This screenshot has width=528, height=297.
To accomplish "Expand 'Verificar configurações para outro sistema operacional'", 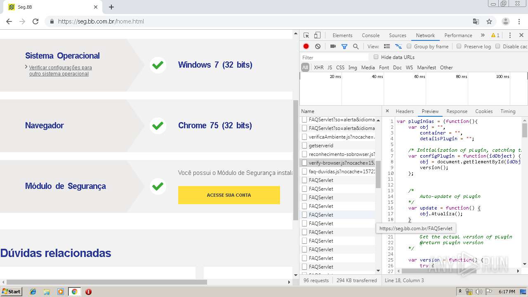I will 60,71.
